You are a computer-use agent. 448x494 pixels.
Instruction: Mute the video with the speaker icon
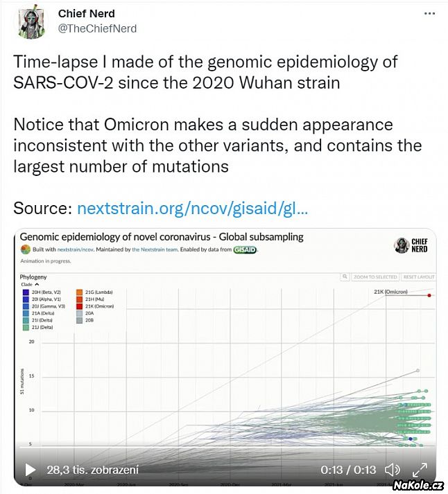click(392, 470)
